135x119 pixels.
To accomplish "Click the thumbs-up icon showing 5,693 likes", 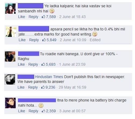I will [x=43, y=64].
